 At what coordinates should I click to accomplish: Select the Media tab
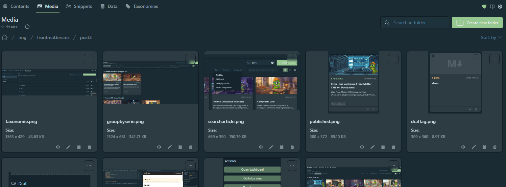coord(48,6)
